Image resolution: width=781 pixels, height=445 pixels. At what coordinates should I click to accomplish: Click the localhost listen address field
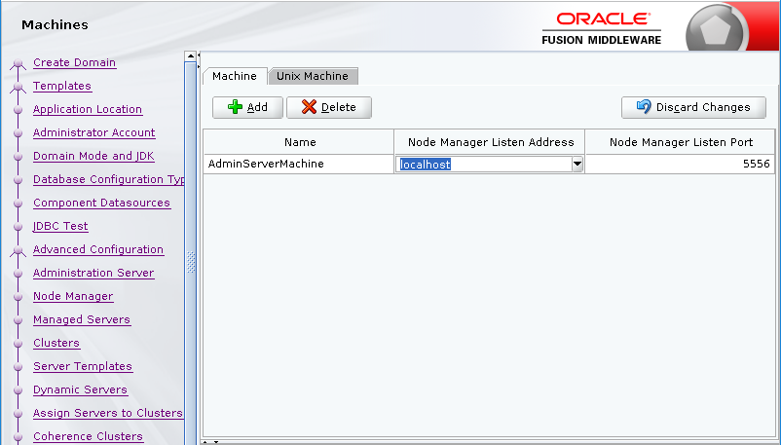(482, 165)
